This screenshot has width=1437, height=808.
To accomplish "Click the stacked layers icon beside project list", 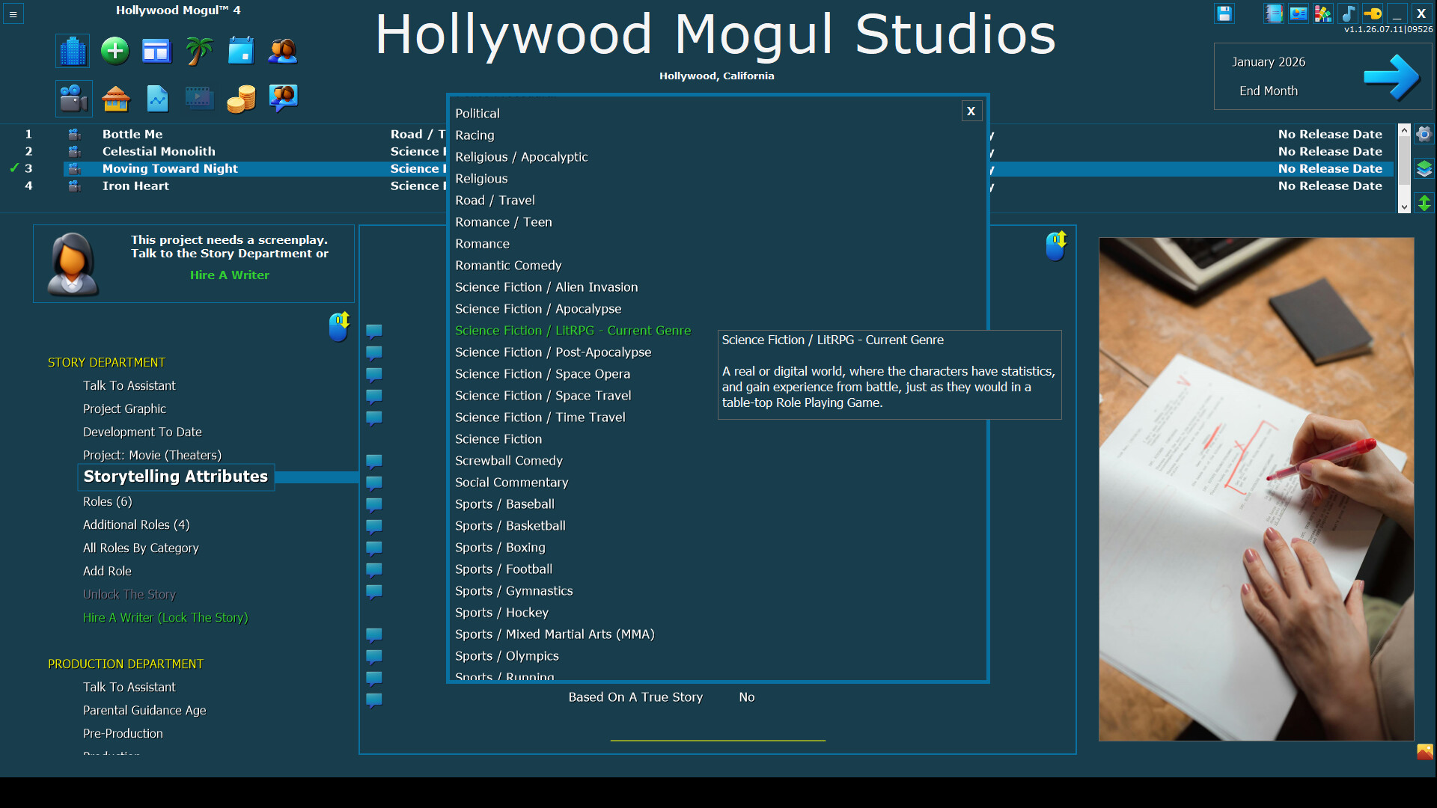I will click(x=1424, y=168).
